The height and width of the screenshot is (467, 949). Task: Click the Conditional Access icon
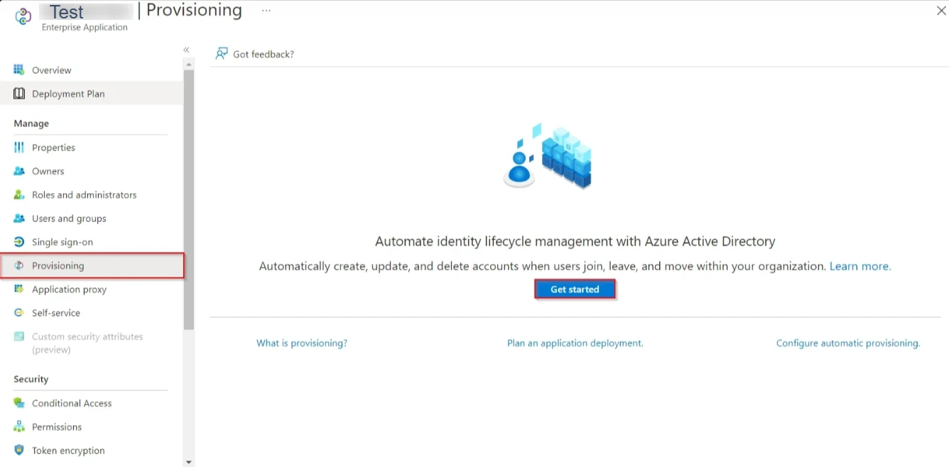pos(19,403)
